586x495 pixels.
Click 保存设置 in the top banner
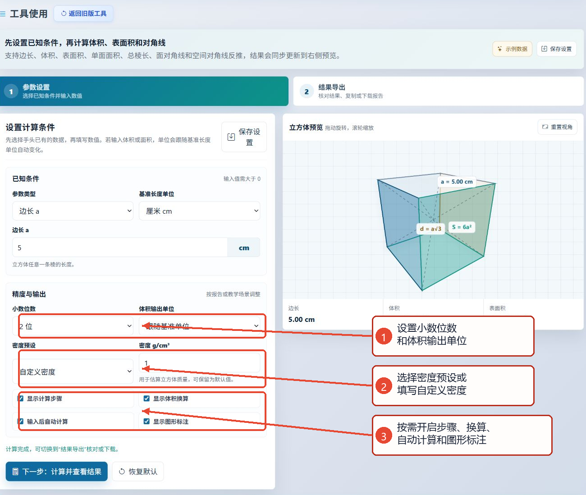pyautogui.click(x=556, y=49)
